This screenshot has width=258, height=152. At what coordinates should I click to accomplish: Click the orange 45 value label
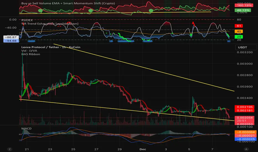pos(239,32)
